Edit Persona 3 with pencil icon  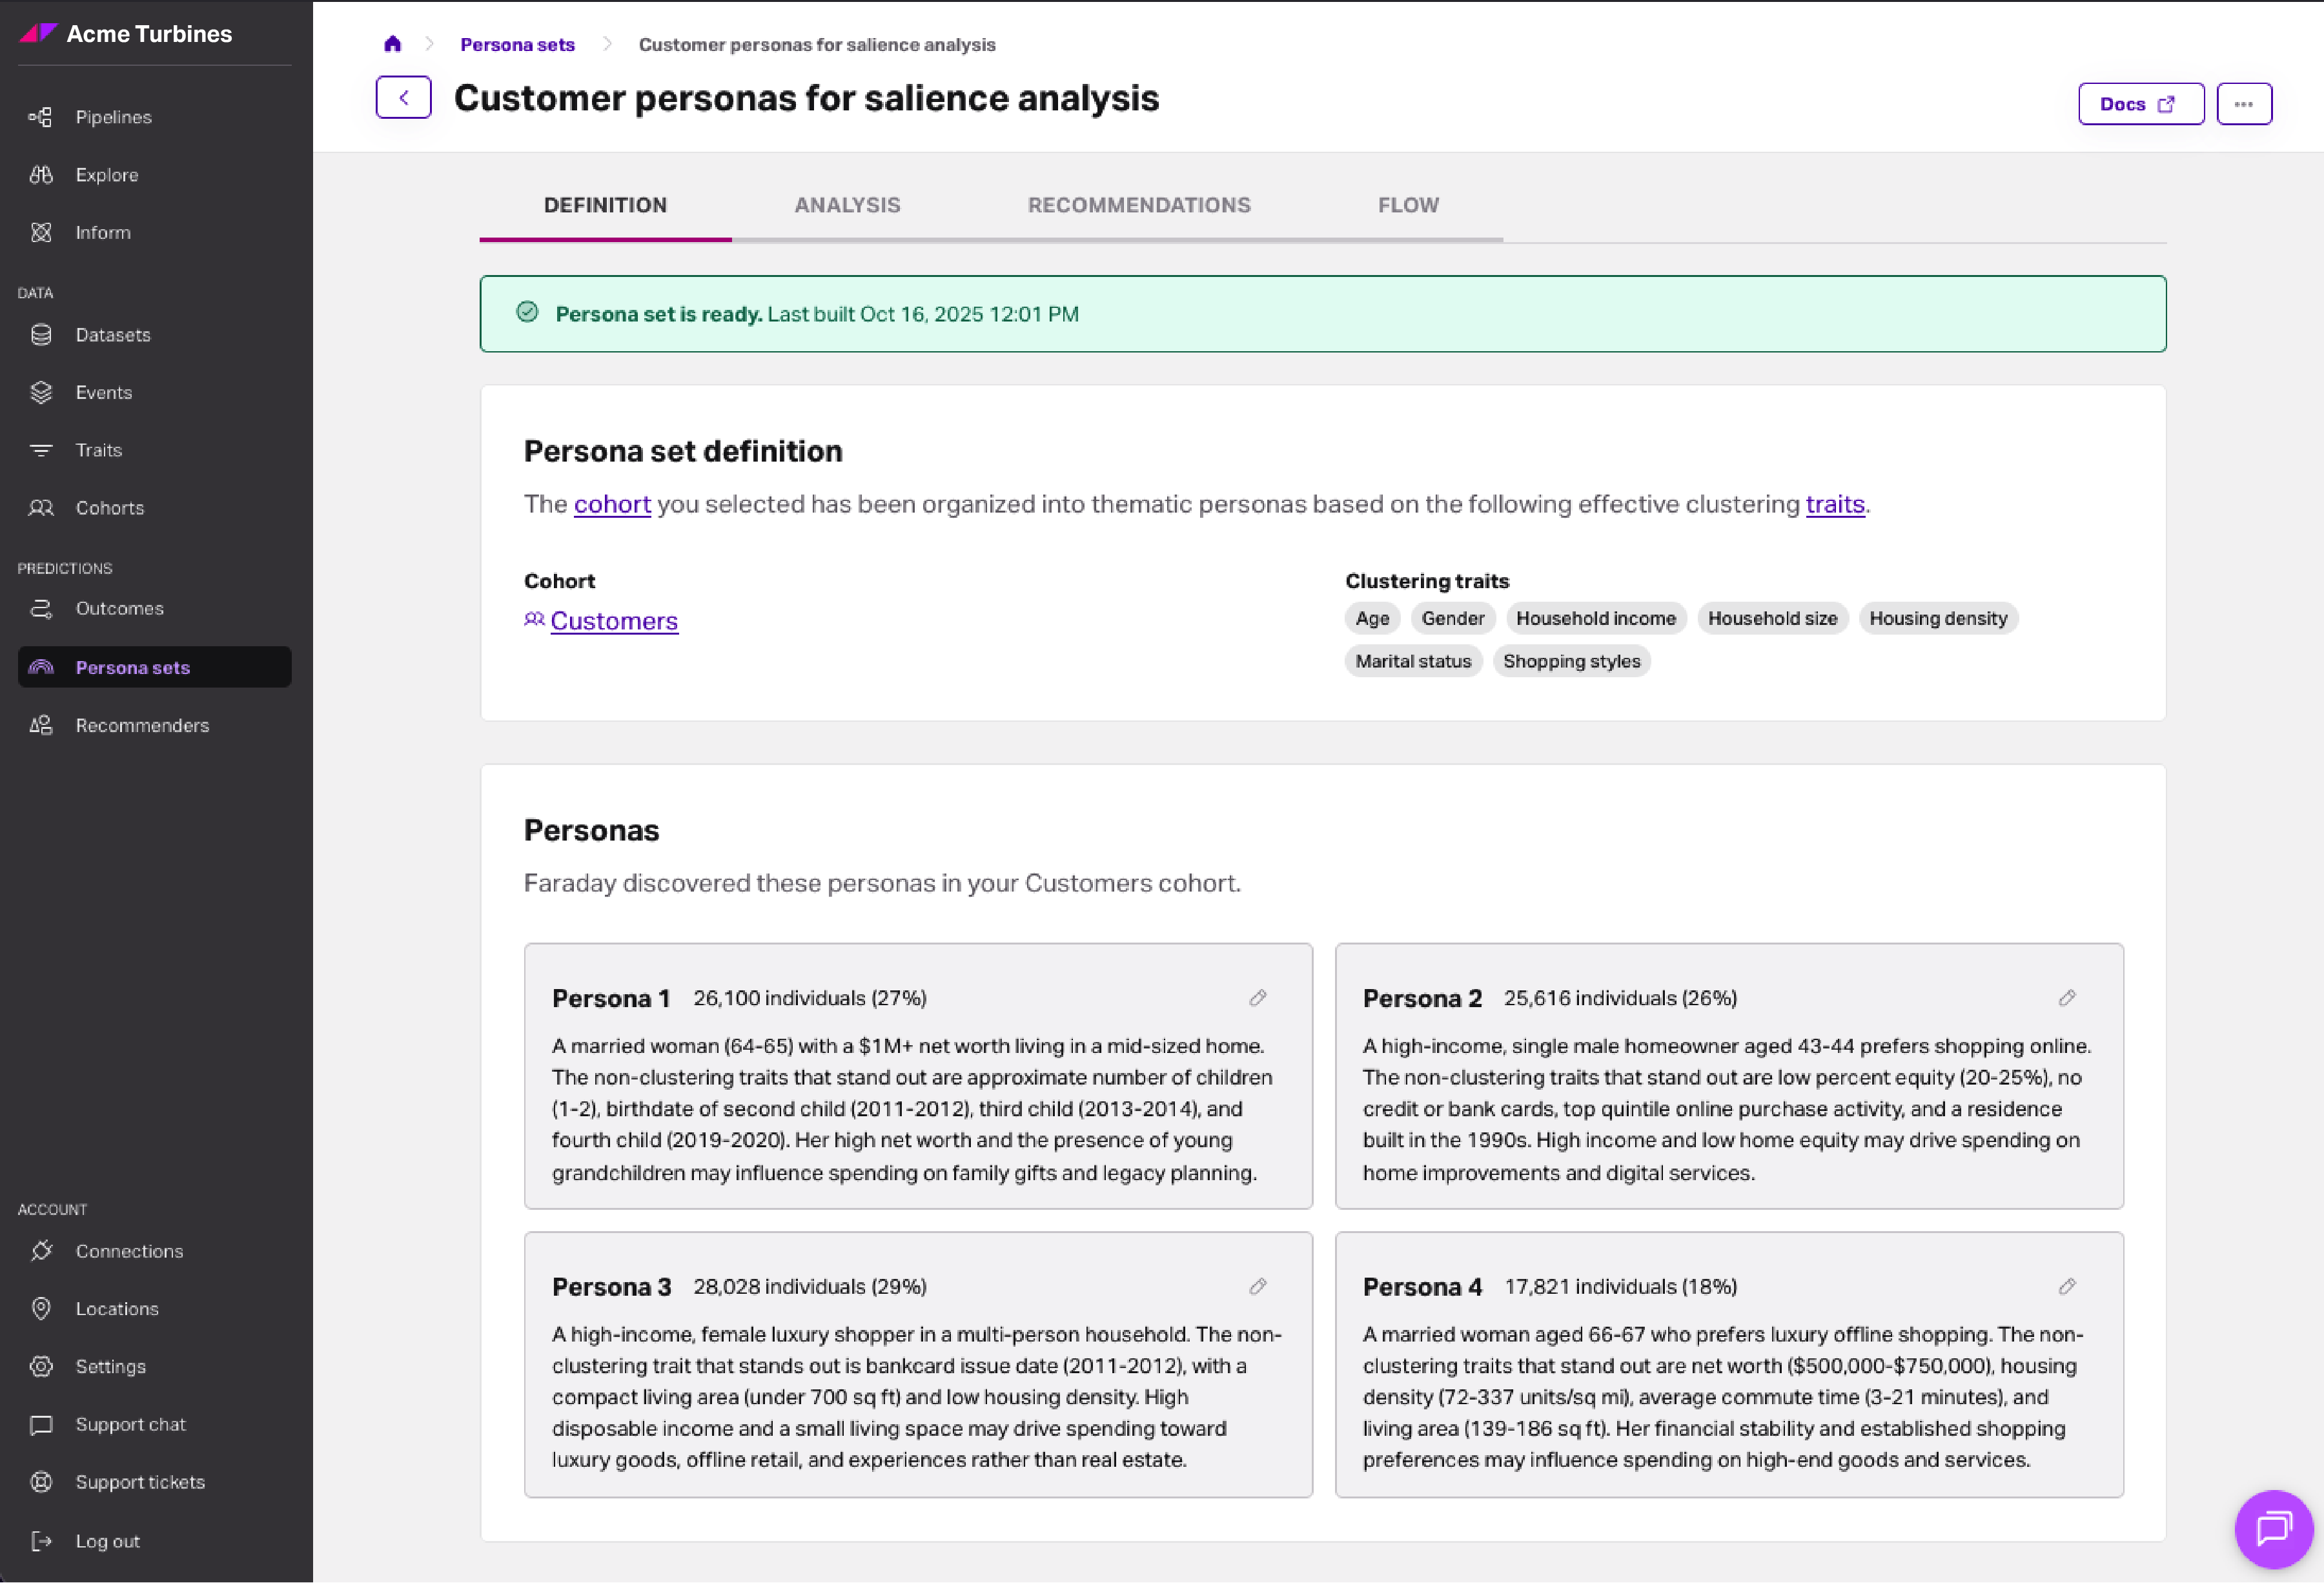(1258, 1286)
